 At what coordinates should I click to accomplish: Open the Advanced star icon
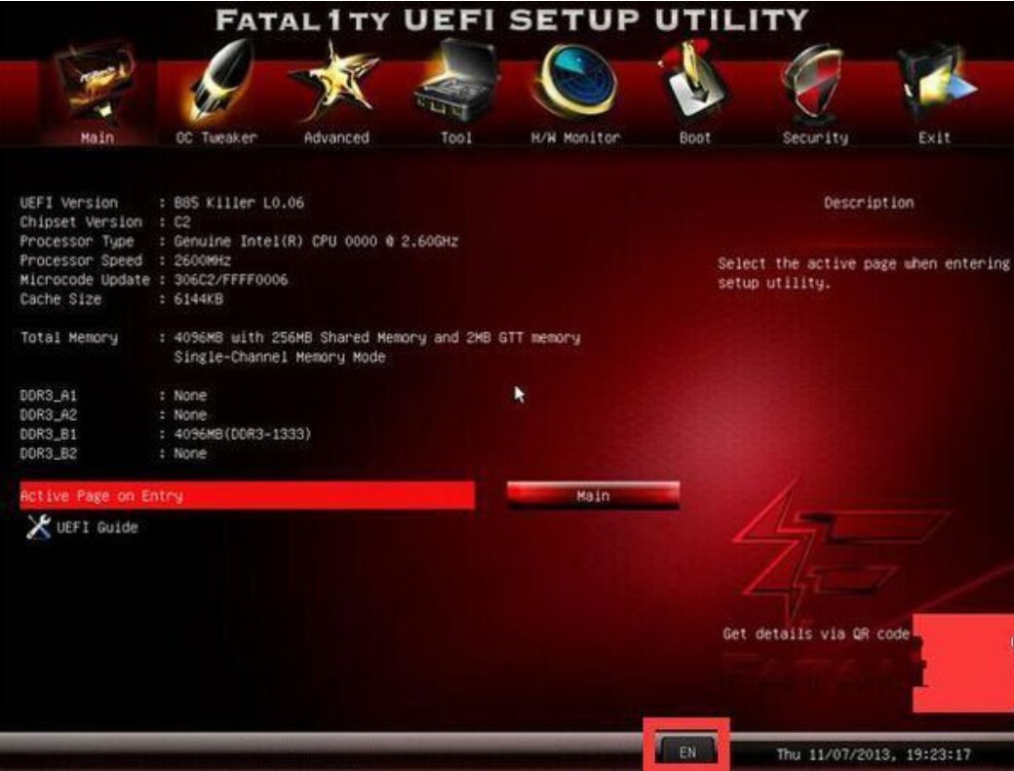334,82
